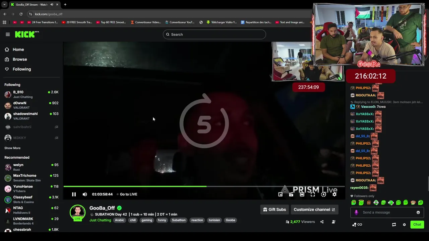Open the user-filter icon next to share
This screenshot has height=241, width=429.
pyautogui.click(x=333, y=222)
